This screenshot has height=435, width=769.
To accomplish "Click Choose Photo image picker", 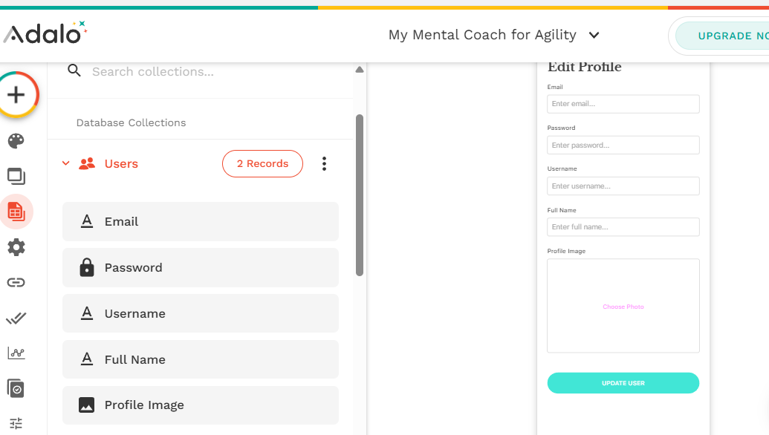I will (x=623, y=306).
